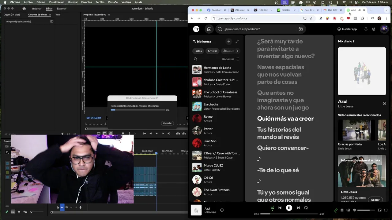Viewport: 392px width, 220px height.
Task: Click the Spotify home icon button
Action: [x=209, y=29]
